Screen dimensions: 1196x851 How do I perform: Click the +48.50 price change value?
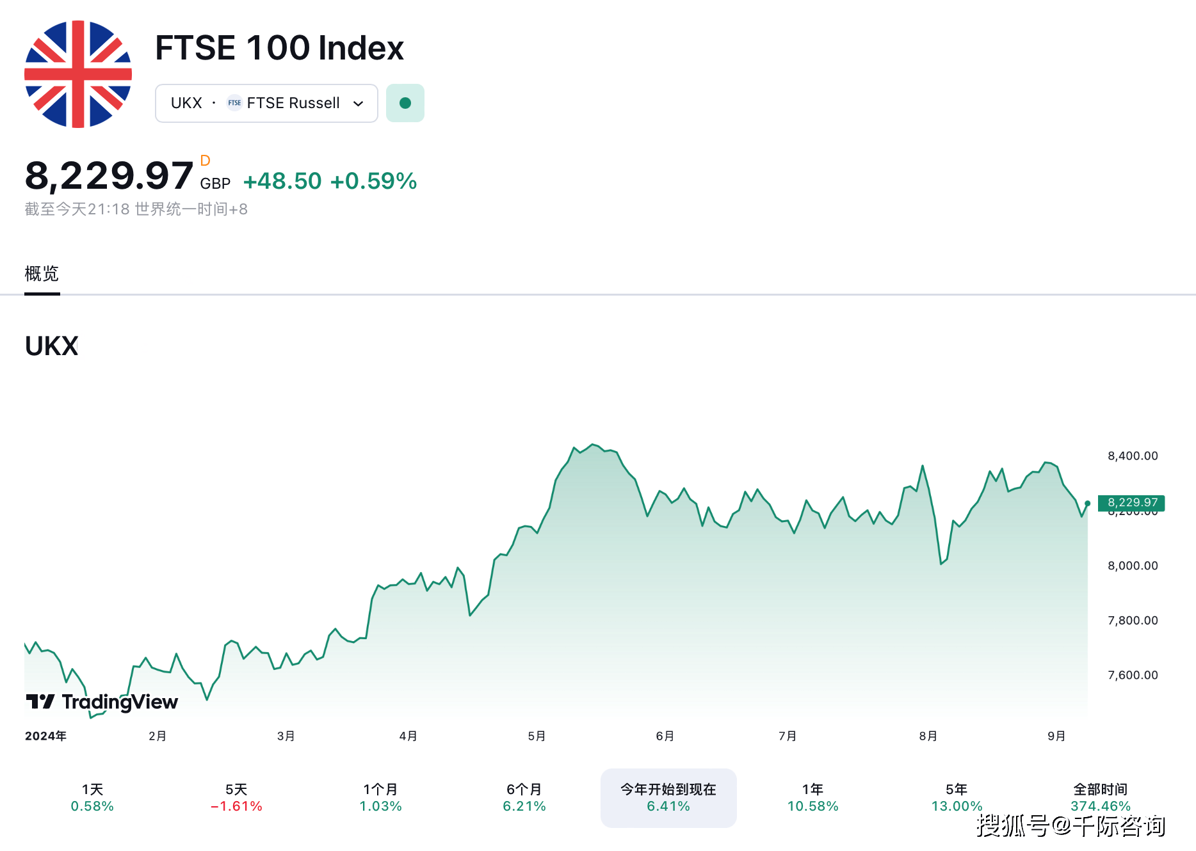tap(282, 181)
